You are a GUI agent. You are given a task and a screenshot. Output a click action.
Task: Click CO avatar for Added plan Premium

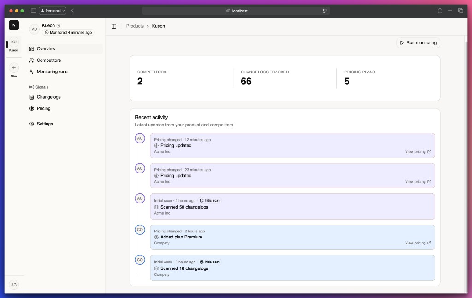(140, 230)
